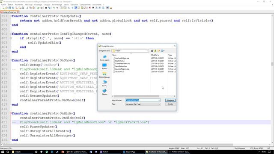Open the Encodage menu
The height and width of the screenshot is (154, 274).
(x=38, y=5)
